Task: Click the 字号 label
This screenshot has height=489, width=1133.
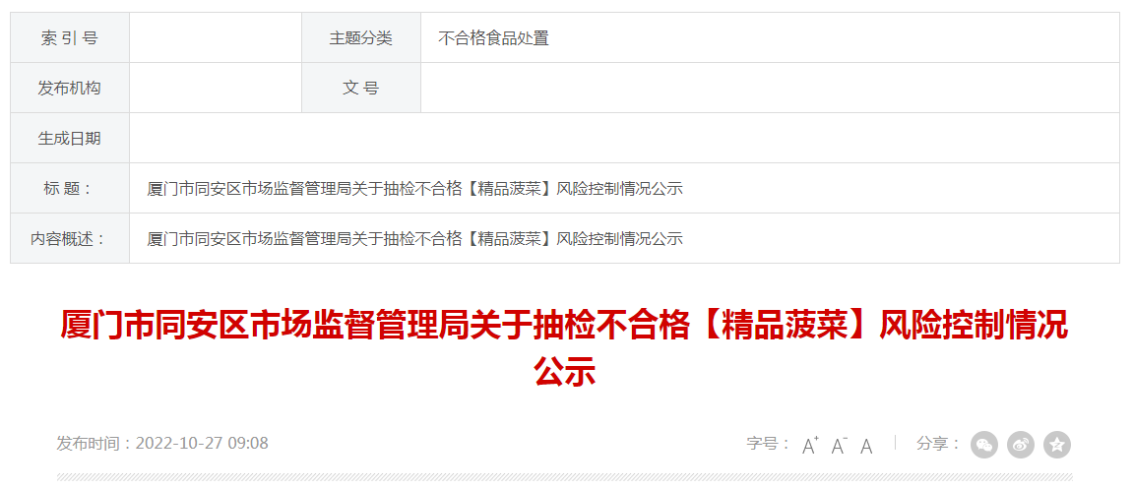Action: [768, 444]
